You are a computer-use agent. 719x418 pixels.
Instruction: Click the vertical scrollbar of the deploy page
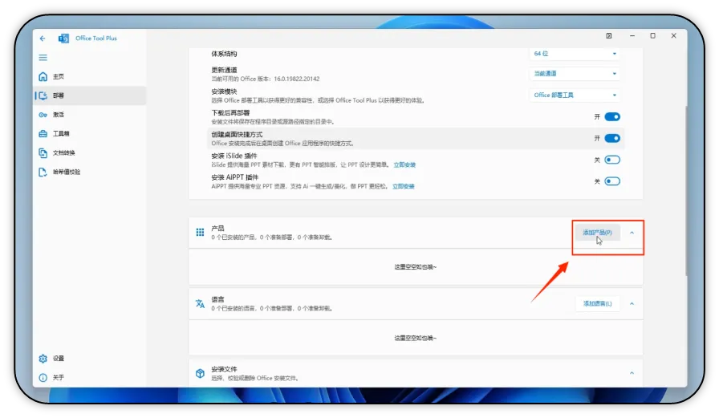[x=686, y=190]
